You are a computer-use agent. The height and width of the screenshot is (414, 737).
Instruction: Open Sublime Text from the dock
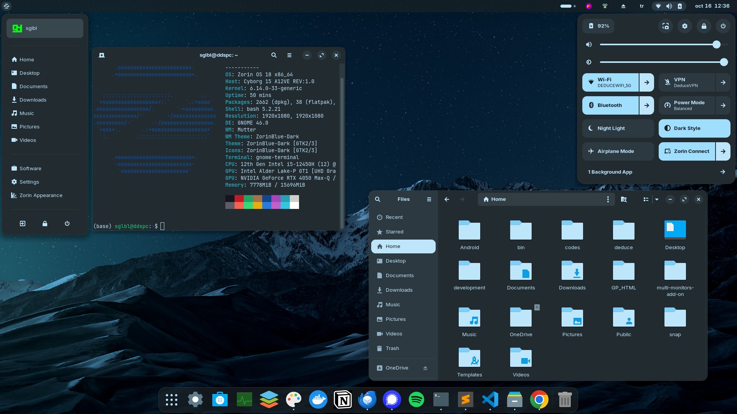466,400
